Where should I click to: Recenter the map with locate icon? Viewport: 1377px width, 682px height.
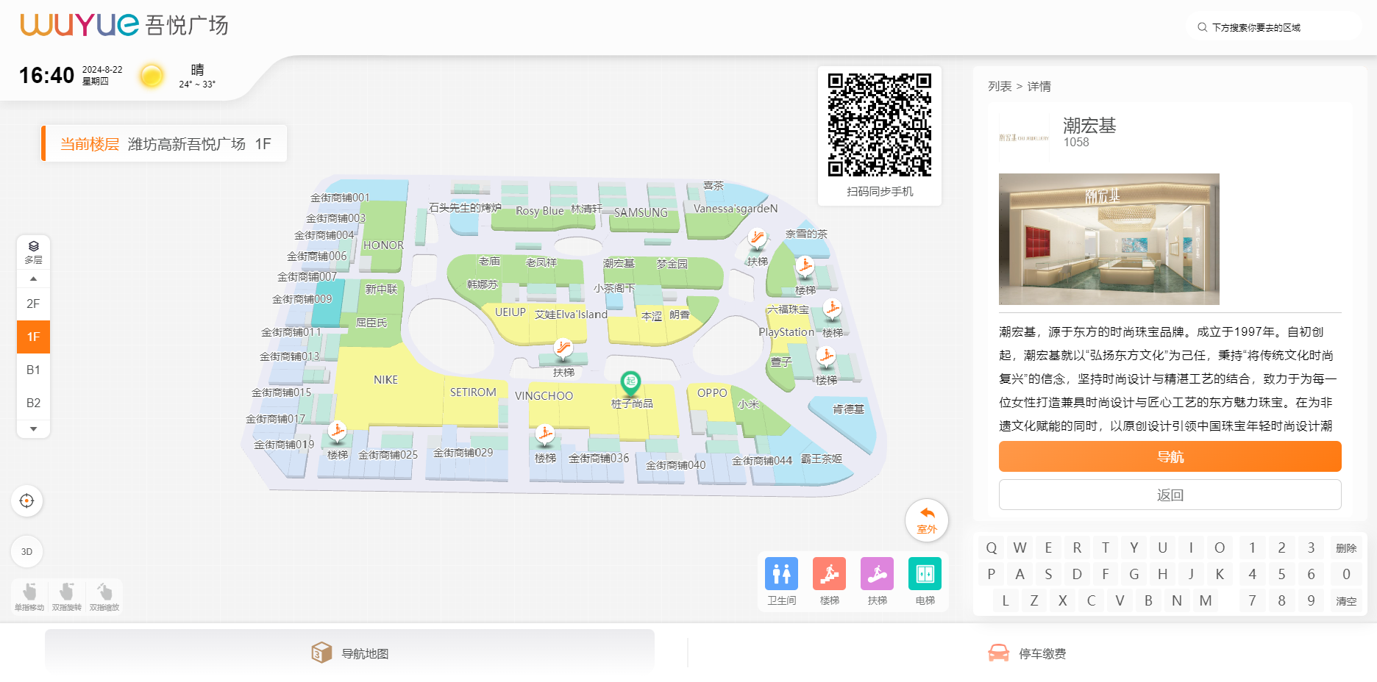pos(27,501)
